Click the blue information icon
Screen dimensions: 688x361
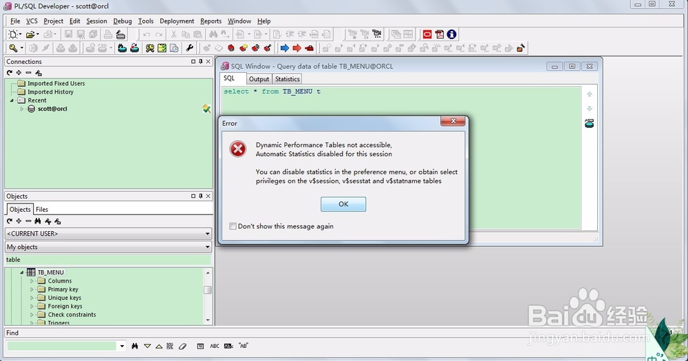click(451, 34)
